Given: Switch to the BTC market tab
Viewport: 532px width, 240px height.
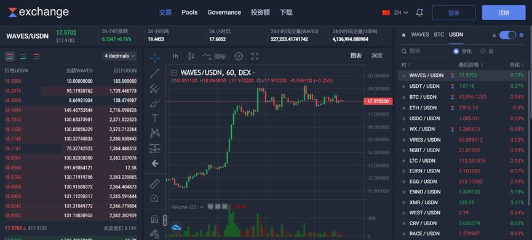Looking at the screenshot, I should pos(439,34).
